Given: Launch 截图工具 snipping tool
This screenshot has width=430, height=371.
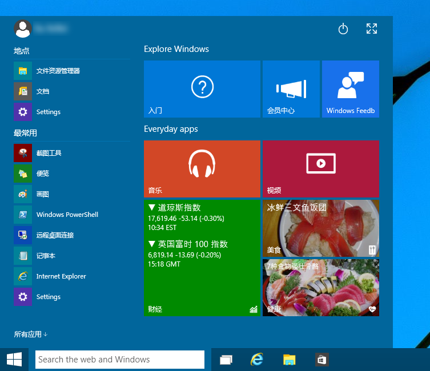Looking at the screenshot, I should 72,153.
